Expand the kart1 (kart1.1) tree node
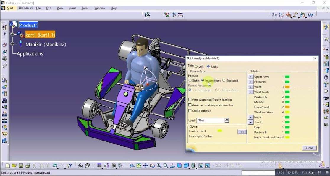330x176 pixels. pos(12,35)
